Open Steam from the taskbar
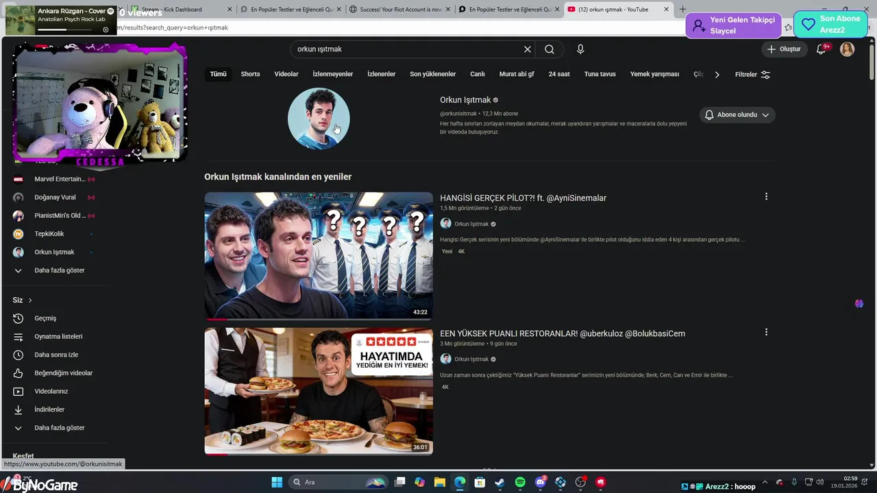877x493 pixels. (500, 482)
